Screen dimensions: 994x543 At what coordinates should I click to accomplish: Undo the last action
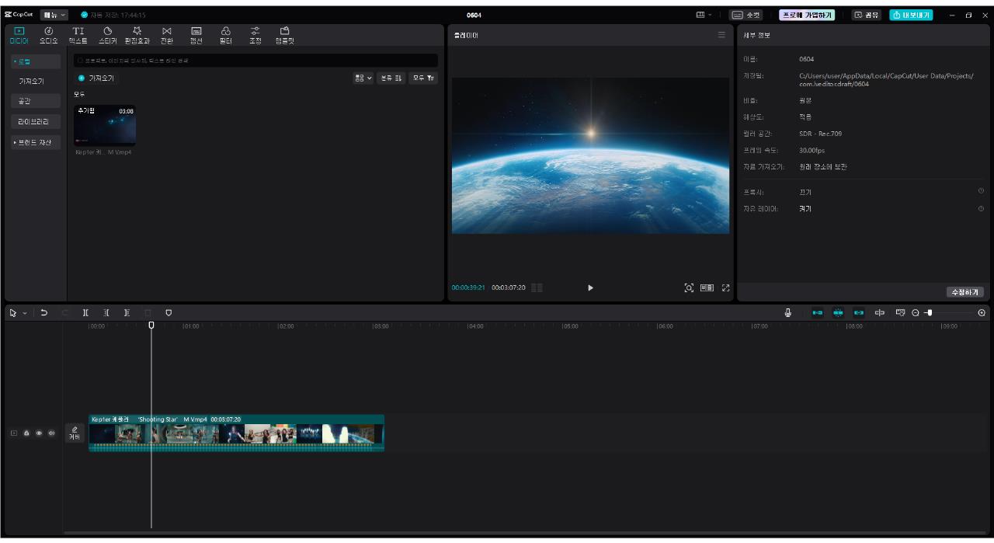pyautogui.click(x=44, y=313)
